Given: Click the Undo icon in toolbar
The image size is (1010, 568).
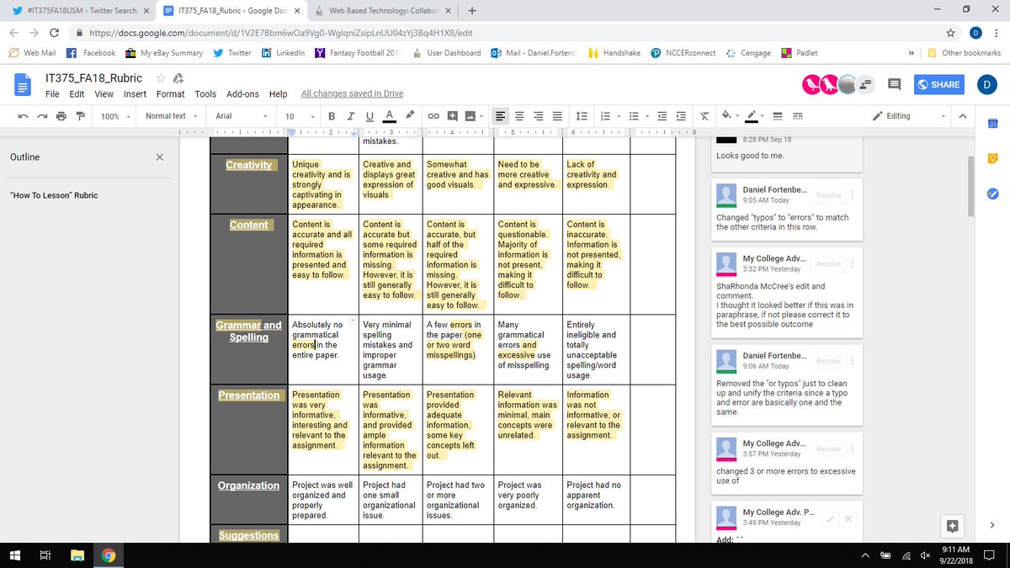Looking at the screenshot, I should click(23, 116).
